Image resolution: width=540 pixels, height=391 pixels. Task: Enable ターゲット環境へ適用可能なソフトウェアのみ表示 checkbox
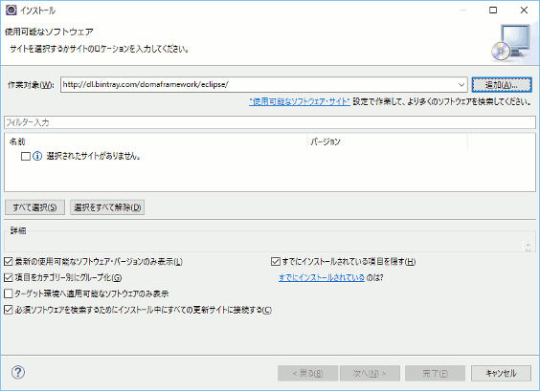(9, 293)
